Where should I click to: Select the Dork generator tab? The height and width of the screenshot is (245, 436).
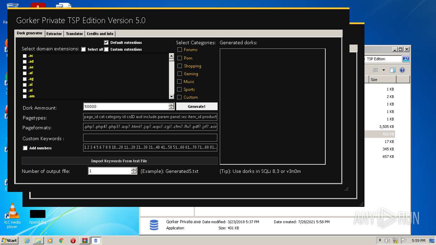pyautogui.click(x=30, y=33)
